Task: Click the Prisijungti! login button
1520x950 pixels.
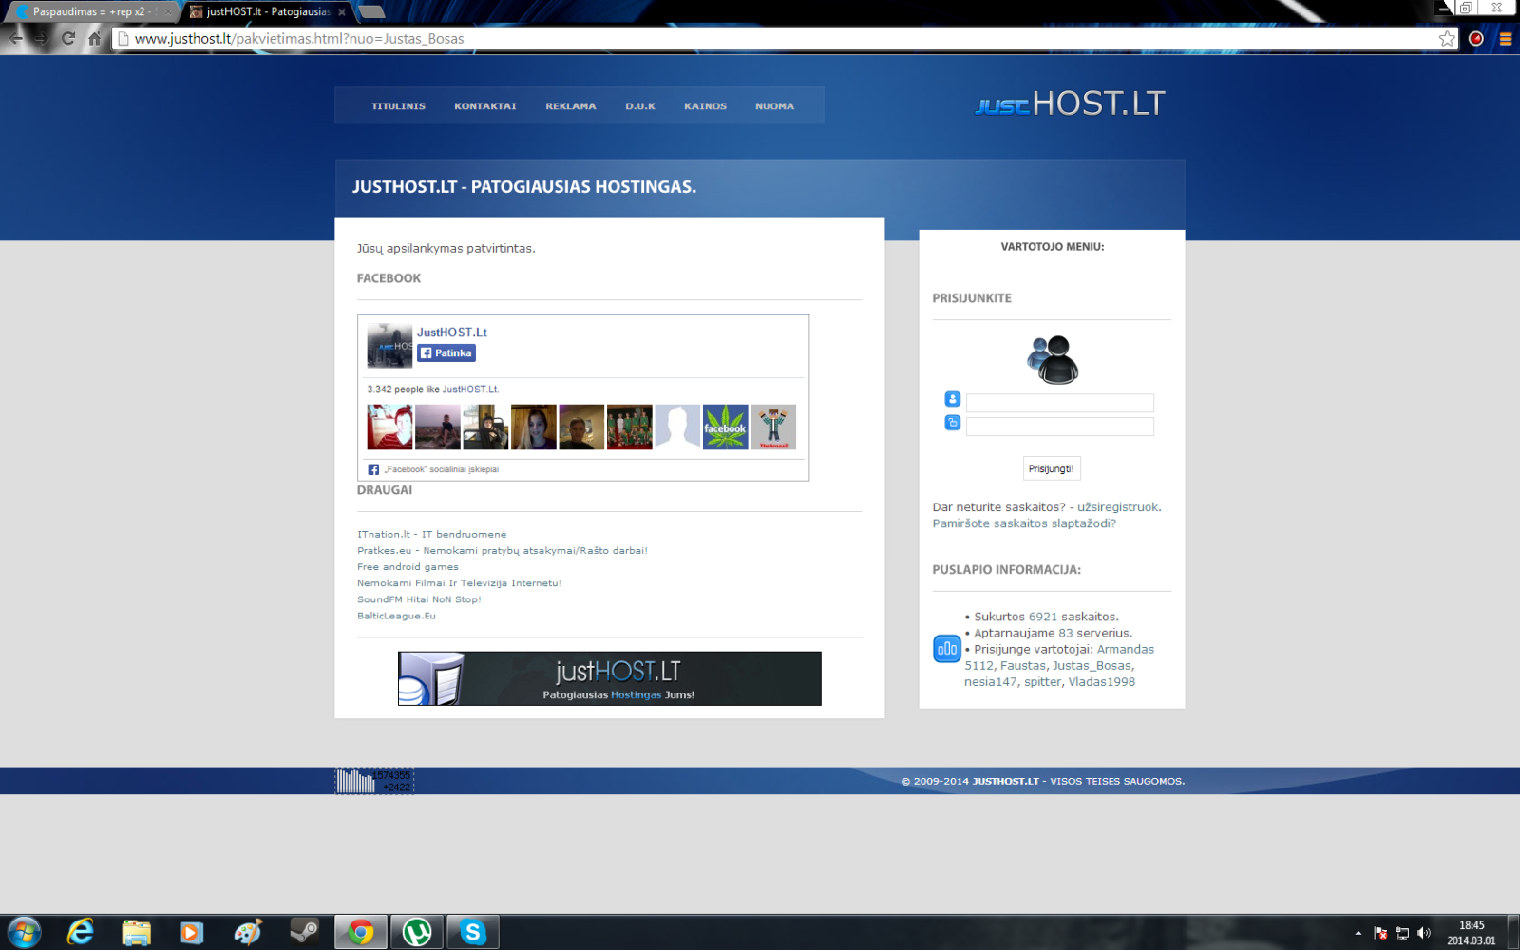Action: click(x=1052, y=468)
